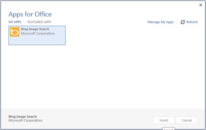
Task: Switch to the MY APPS tab
Action: 15,22
